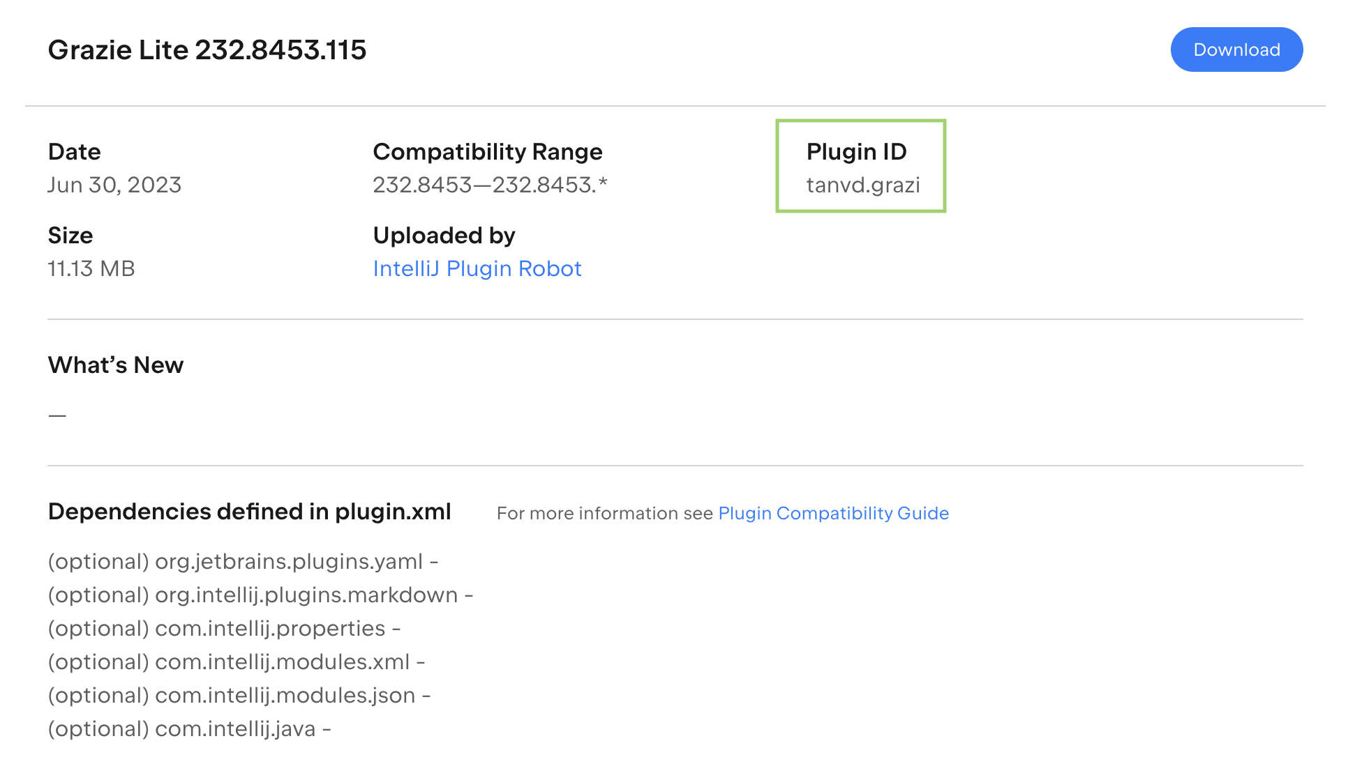This screenshot has height=764, width=1355.
Task: Click the Grazie Lite 232.8453.115 title
Action: [207, 49]
